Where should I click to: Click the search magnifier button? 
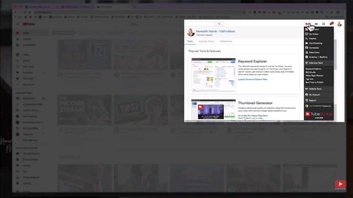(x=219, y=24)
